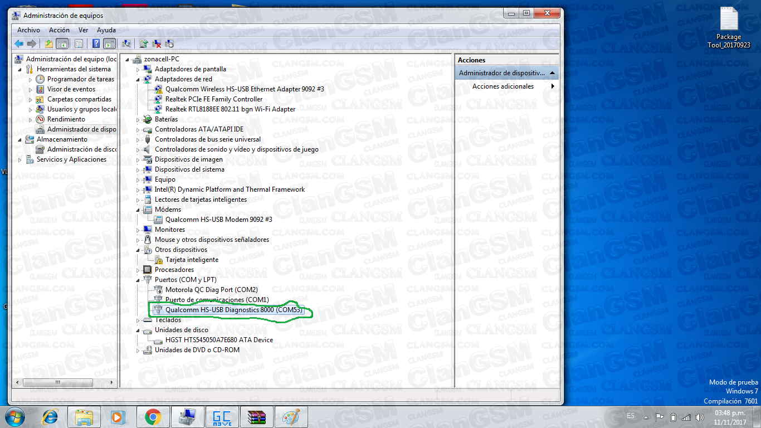Open Package Tool_20170923 desktop file
The height and width of the screenshot is (428, 761).
[729, 28]
